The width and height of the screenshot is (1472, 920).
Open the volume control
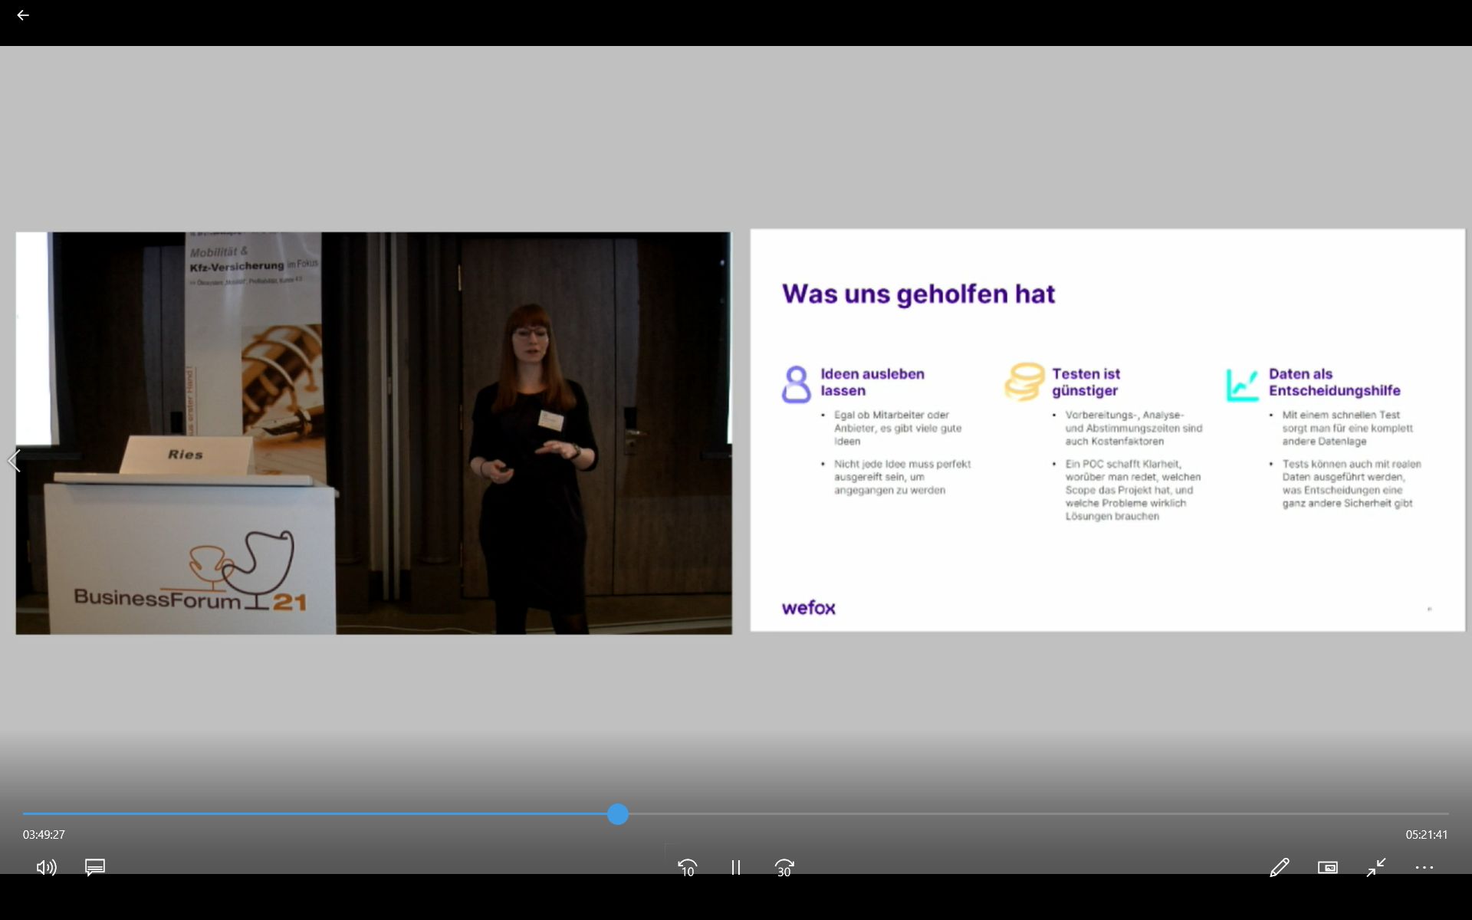pos(46,867)
